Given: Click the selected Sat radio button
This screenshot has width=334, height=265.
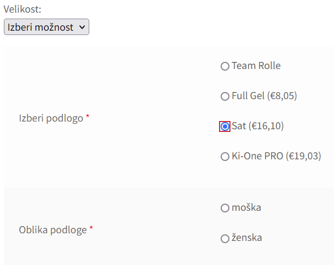Looking at the screenshot, I should click(x=224, y=126).
